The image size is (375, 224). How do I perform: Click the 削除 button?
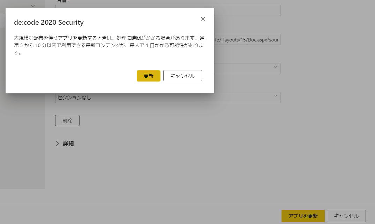(x=67, y=121)
